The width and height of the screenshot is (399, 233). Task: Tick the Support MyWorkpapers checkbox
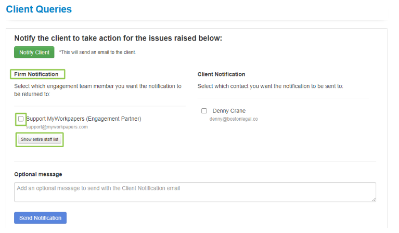[x=21, y=119]
